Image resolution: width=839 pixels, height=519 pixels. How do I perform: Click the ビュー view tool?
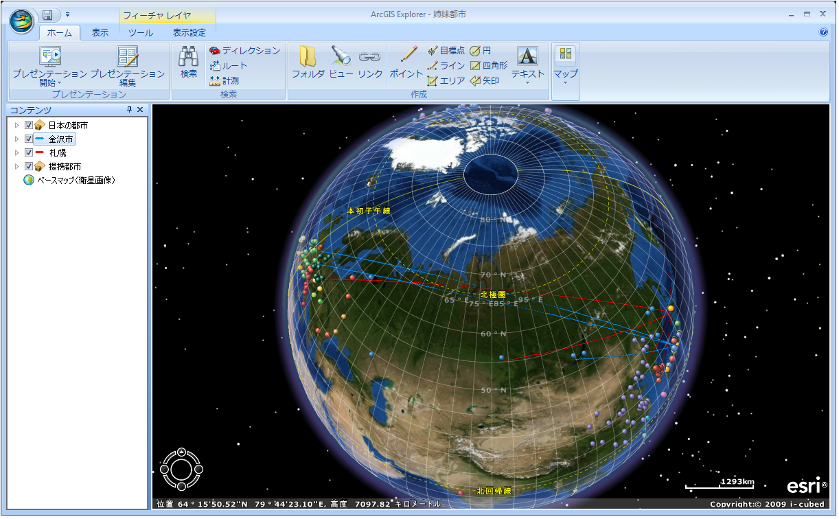pyautogui.click(x=341, y=62)
